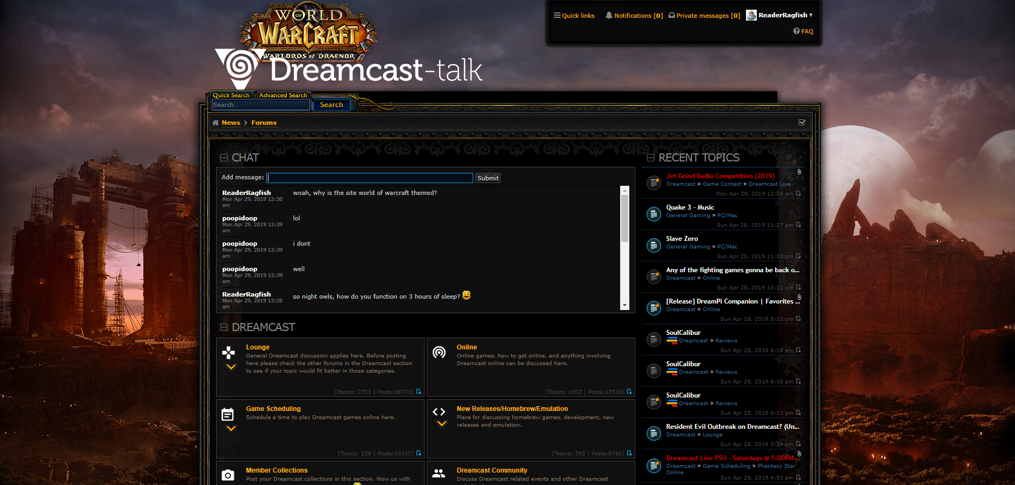Switch to the Quick Search tab
Screen dimensions: 1015x485
pos(231,95)
